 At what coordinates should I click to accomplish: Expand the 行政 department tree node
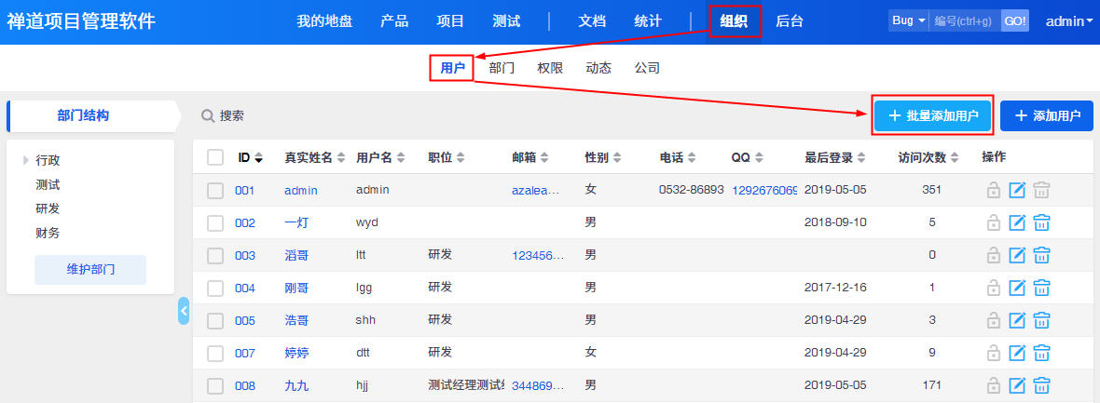[26, 160]
